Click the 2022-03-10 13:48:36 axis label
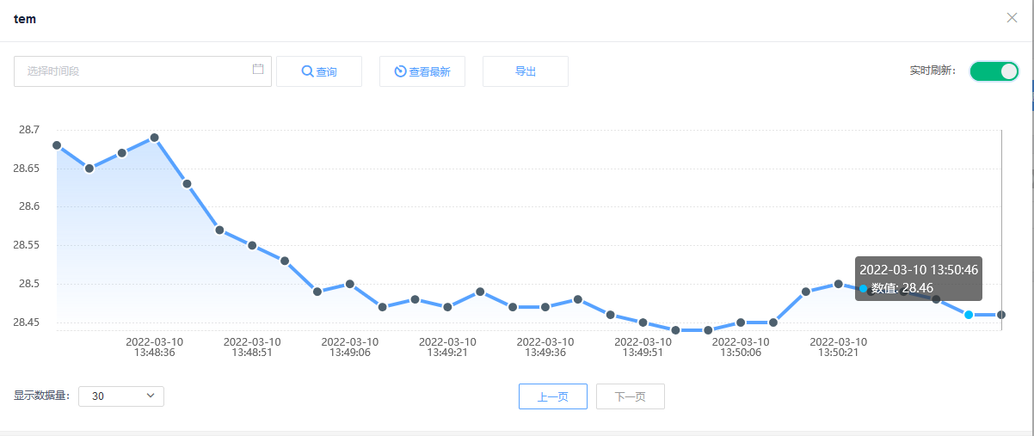1034x436 pixels. click(154, 347)
